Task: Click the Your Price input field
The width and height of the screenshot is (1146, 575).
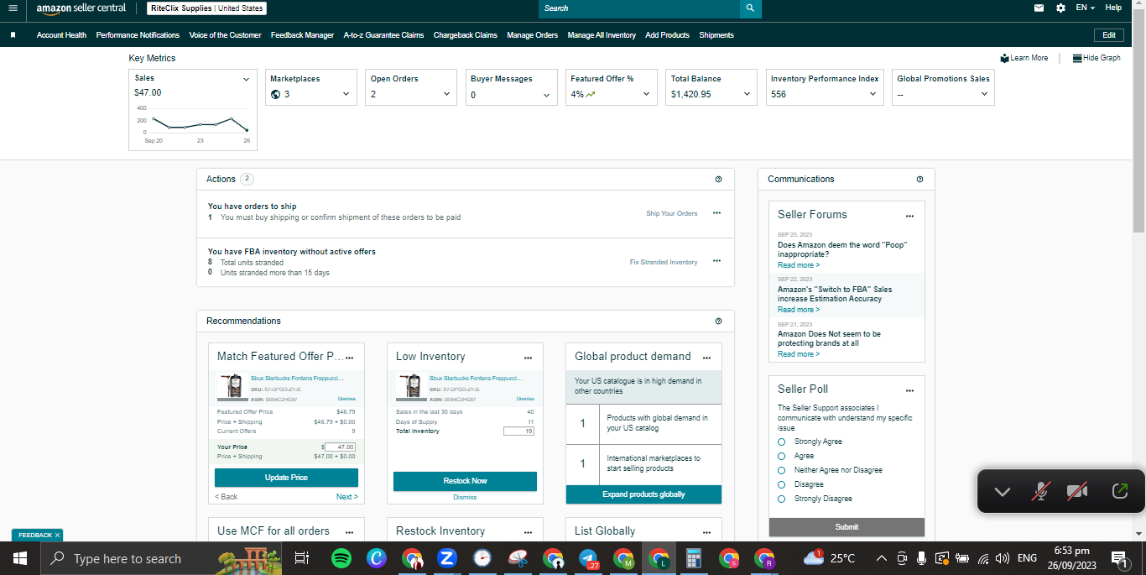Action: pos(340,447)
